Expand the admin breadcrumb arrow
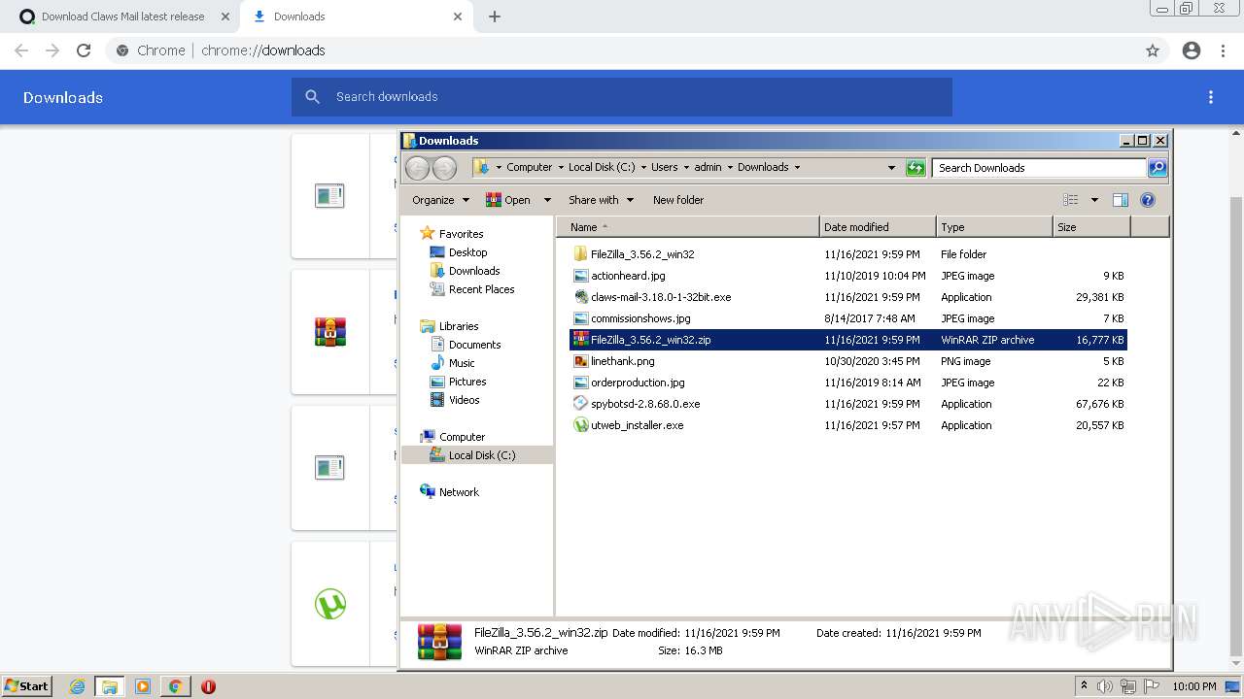 pos(730,167)
